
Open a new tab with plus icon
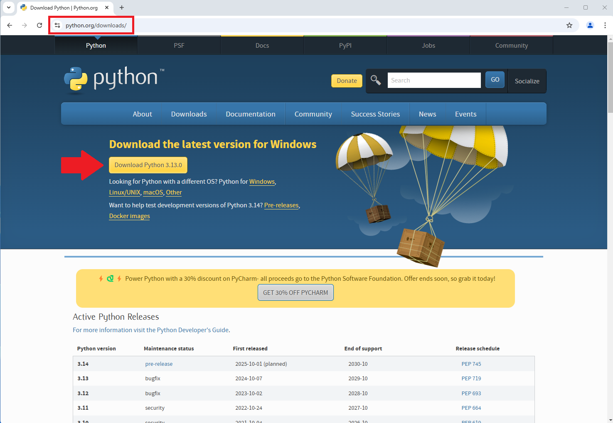pos(122,7)
